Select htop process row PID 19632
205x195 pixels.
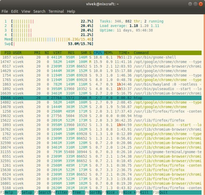tap(101, 116)
